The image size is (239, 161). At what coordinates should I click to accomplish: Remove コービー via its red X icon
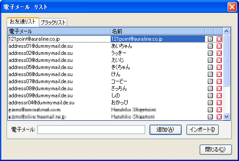(x=219, y=81)
